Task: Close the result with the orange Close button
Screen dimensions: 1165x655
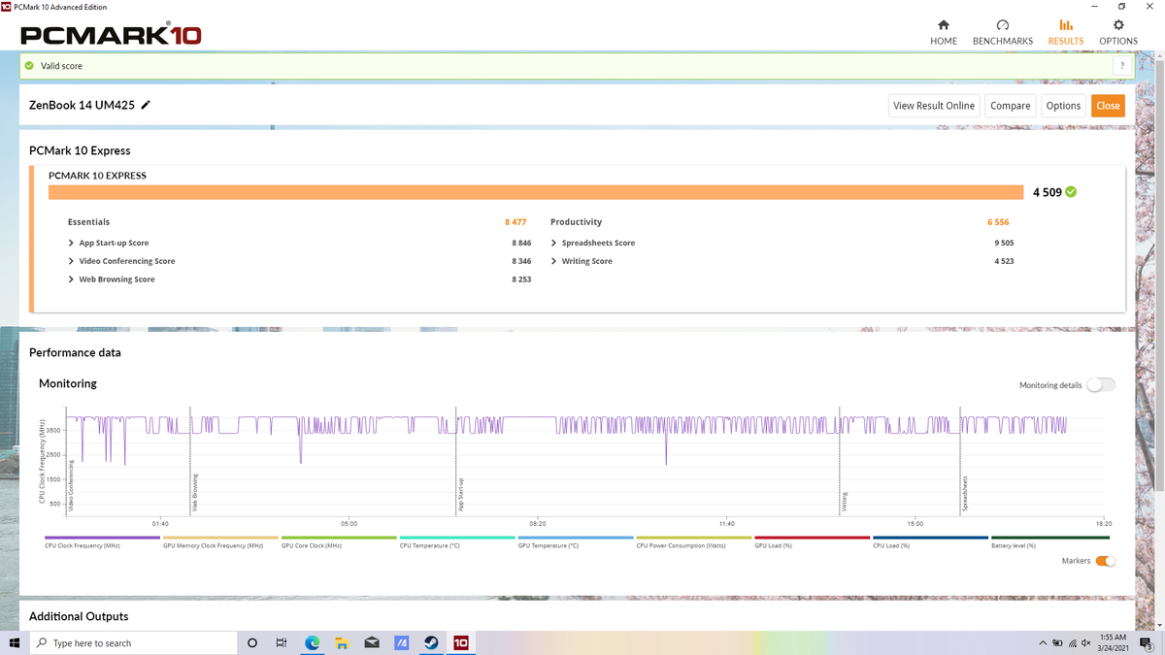Action: click(x=1108, y=106)
